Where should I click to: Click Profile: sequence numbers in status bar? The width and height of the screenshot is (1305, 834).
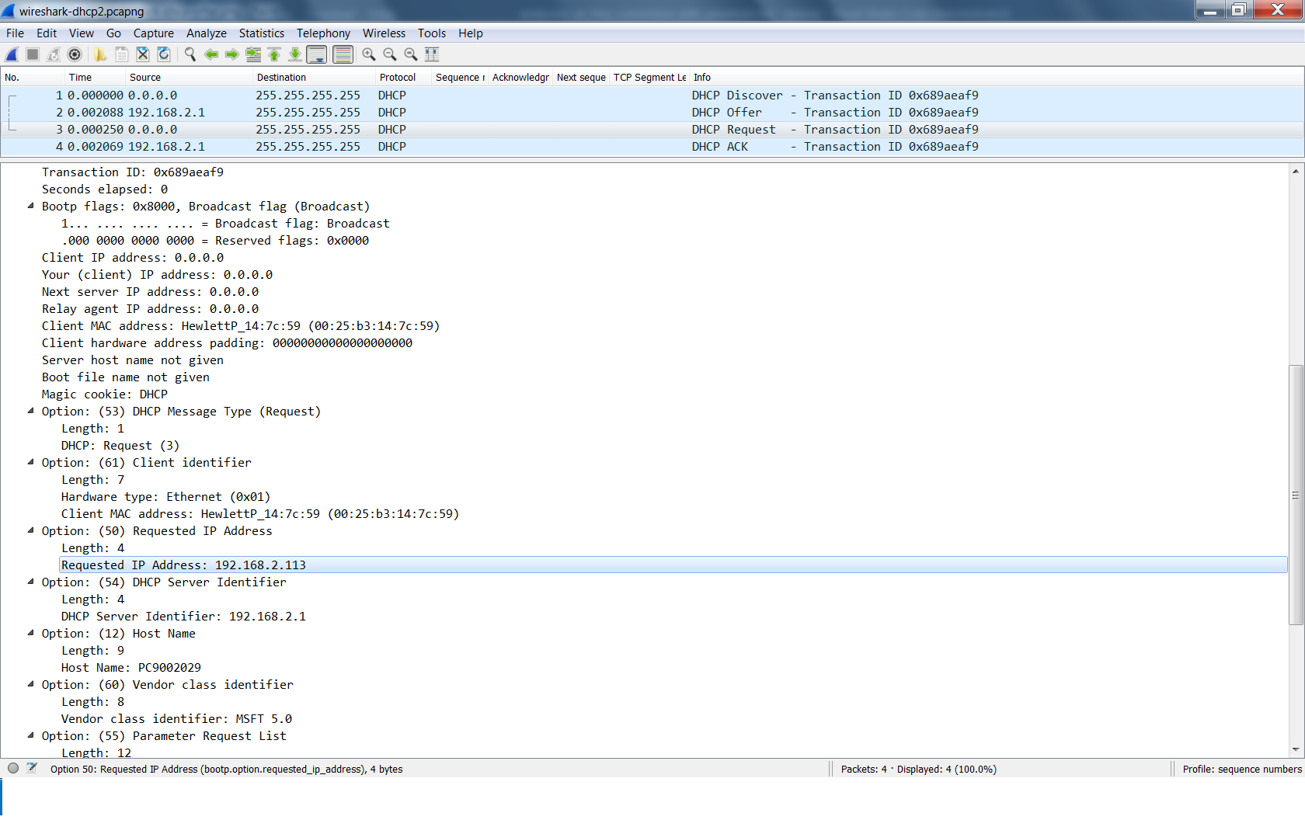1241,769
